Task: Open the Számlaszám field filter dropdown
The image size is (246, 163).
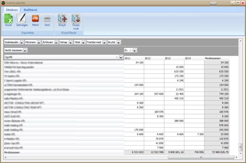Action: point(21,42)
